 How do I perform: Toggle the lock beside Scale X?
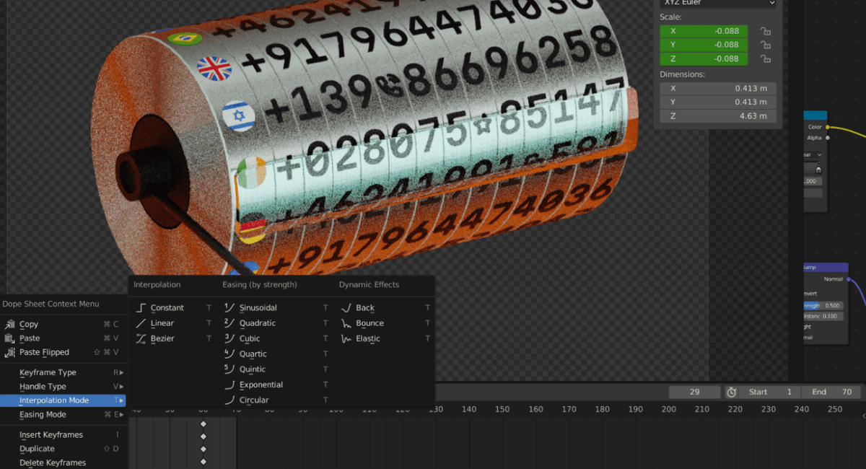[x=765, y=30]
